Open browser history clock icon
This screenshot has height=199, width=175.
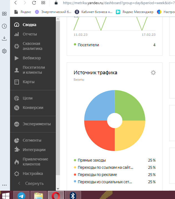coord(4,26)
